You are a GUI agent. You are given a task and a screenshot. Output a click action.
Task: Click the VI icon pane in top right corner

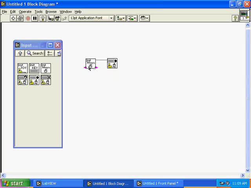tap(245, 15)
